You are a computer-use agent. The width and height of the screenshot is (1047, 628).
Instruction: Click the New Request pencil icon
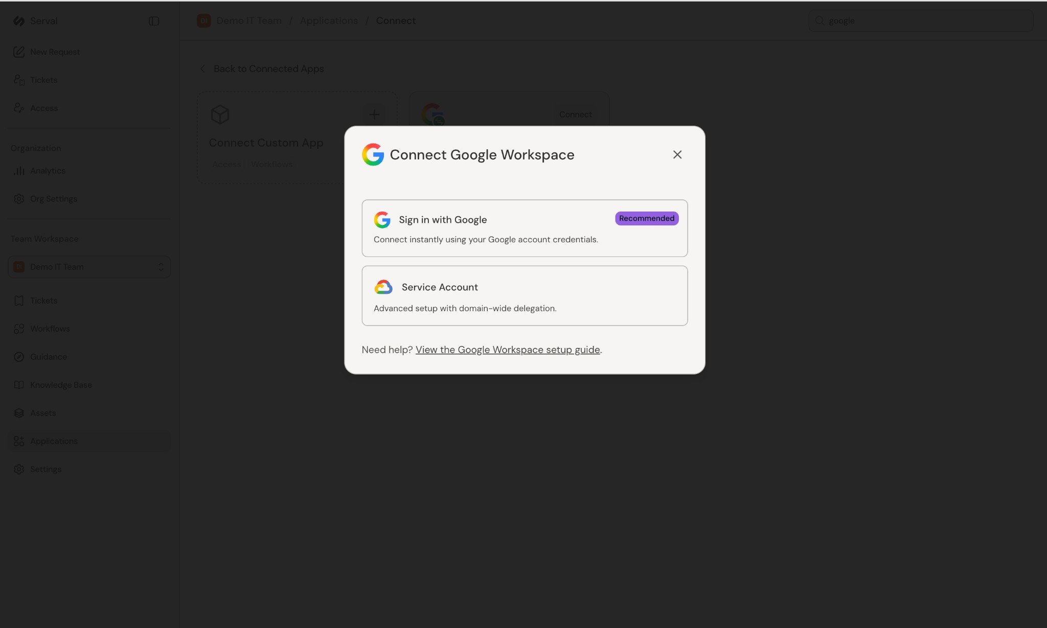tap(19, 52)
